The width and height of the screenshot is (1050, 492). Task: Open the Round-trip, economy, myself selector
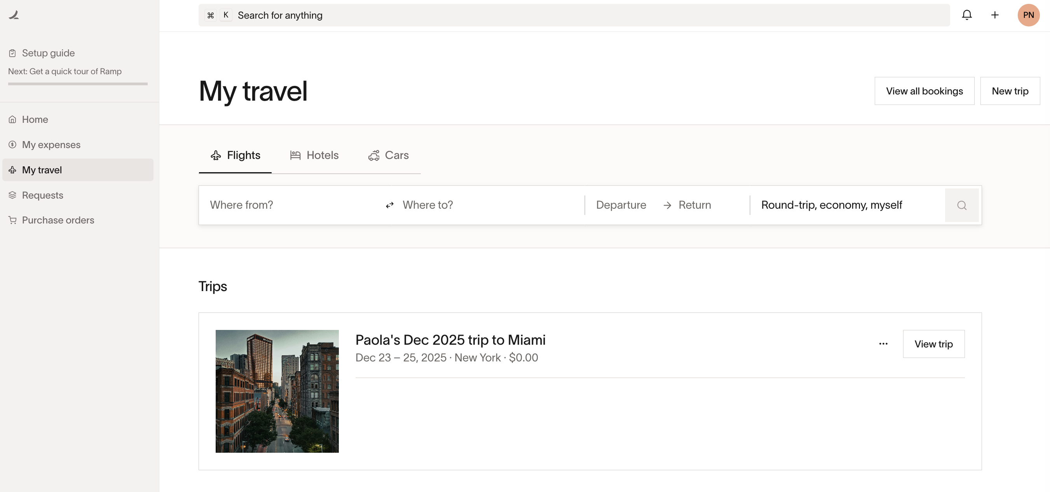(x=832, y=205)
